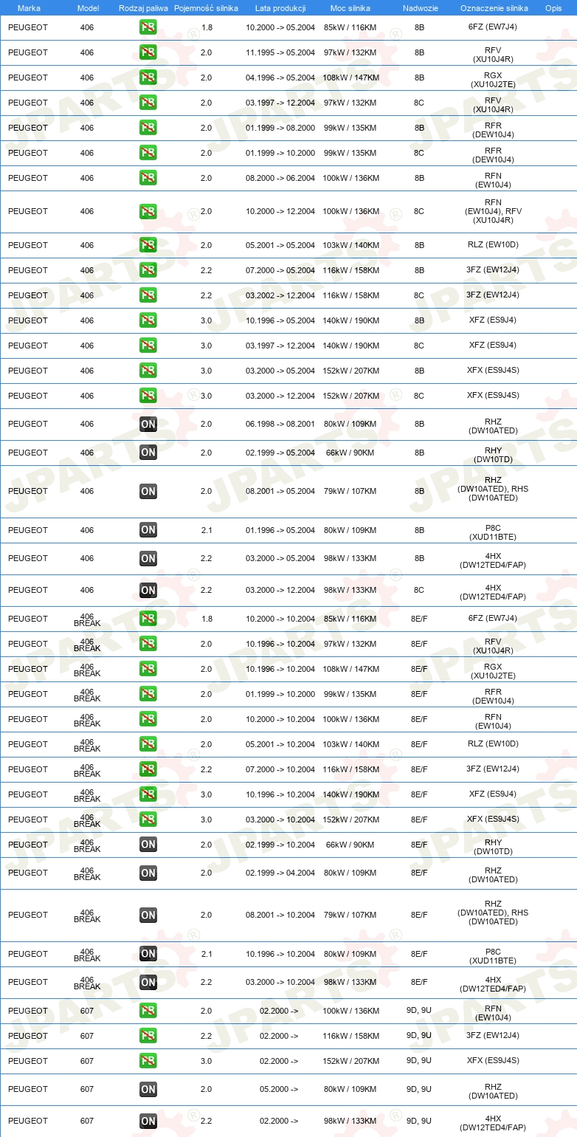Click the engine code RFN (EW10J4), RFV (XU10J4R) cell

pos(493,211)
